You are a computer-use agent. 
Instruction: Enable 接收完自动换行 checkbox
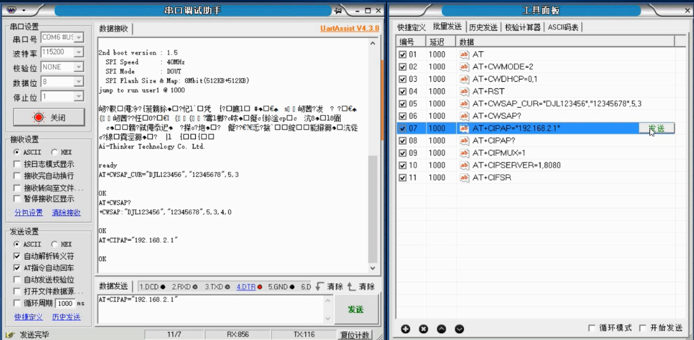pyautogui.click(x=17, y=176)
